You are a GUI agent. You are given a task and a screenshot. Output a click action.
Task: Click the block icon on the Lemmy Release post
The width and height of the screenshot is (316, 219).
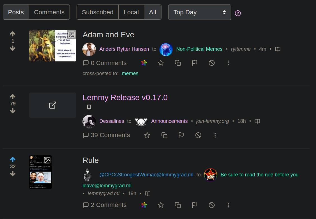pos(198,135)
